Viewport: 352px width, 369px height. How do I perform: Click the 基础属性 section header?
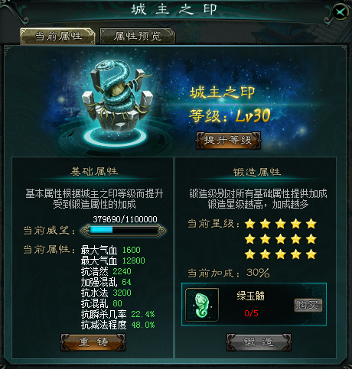click(x=94, y=172)
